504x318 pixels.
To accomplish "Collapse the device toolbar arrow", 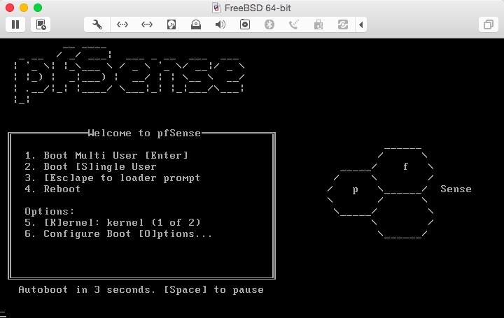I will (x=361, y=24).
